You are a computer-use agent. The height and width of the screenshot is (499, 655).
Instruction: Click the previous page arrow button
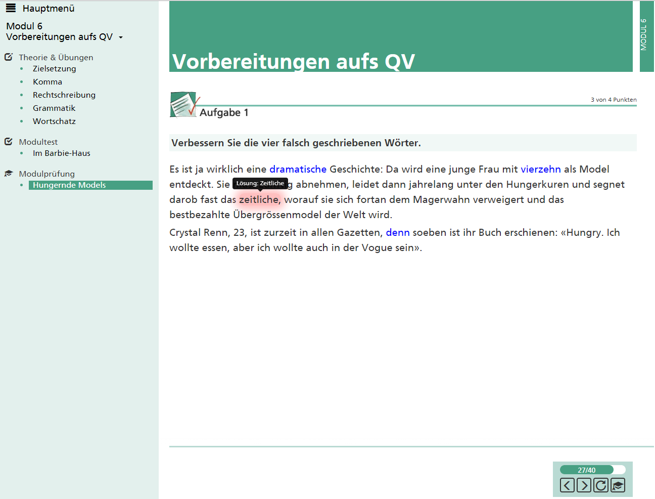[567, 485]
